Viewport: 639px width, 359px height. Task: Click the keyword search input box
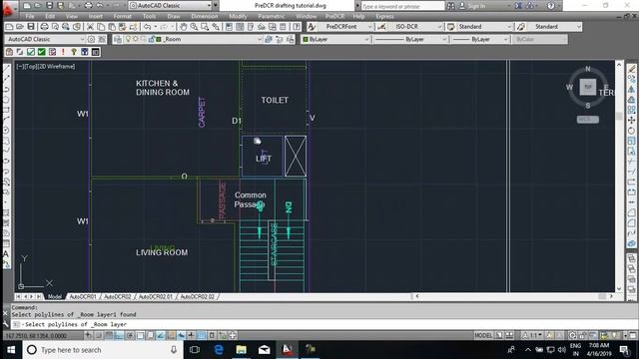(402, 6)
